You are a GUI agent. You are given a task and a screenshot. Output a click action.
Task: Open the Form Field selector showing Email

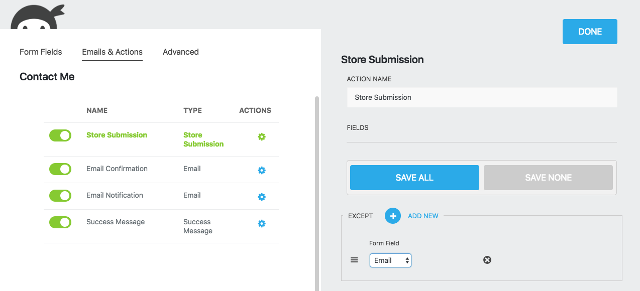coord(390,260)
